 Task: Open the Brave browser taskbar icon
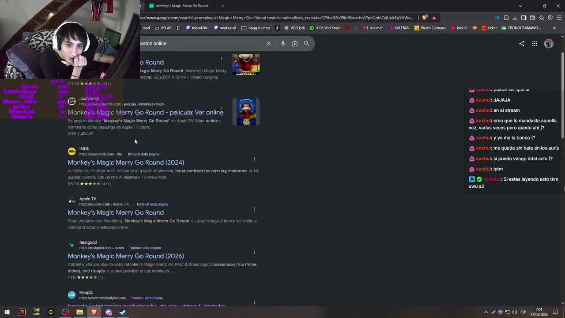(x=94, y=312)
